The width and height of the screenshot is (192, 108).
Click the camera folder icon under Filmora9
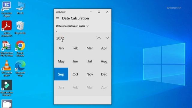[7, 104]
